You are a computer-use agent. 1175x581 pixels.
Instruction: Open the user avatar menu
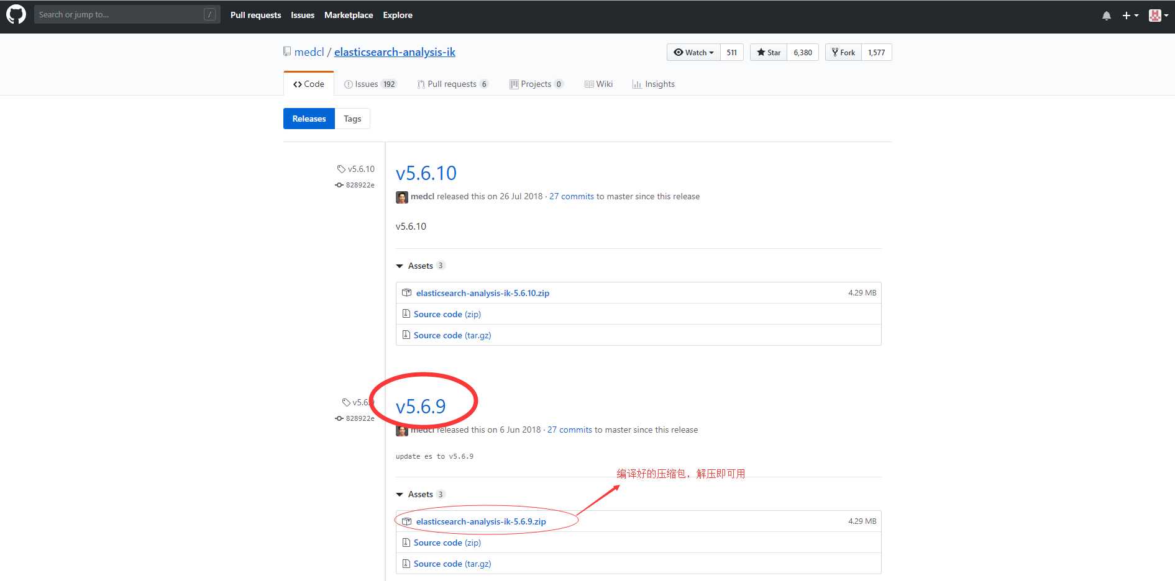[1159, 16]
